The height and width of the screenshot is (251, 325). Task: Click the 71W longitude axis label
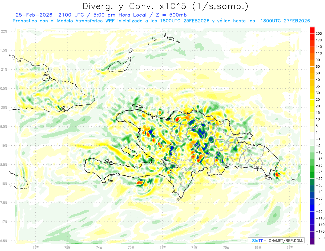(194, 247)
